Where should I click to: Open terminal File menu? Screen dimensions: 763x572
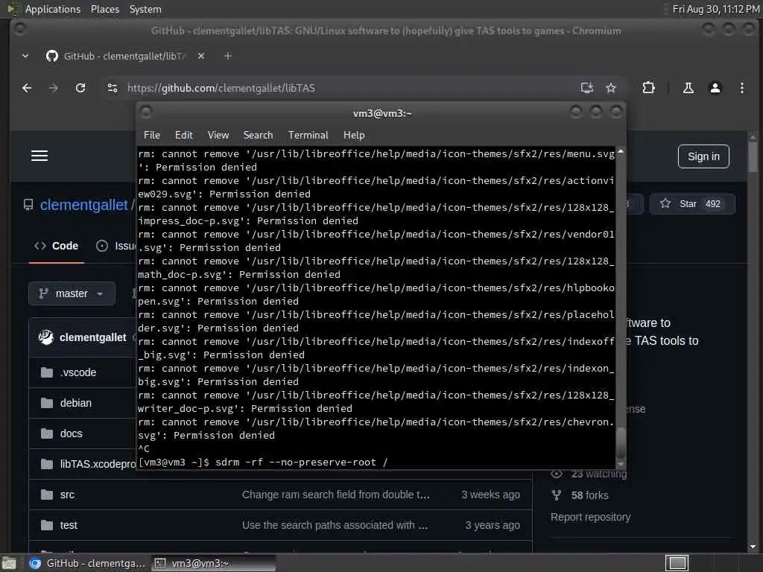(x=152, y=136)
